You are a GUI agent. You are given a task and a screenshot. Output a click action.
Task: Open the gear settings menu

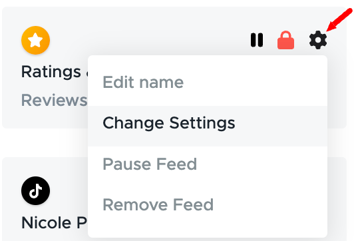pyautogui.click(x=318, y=40)
